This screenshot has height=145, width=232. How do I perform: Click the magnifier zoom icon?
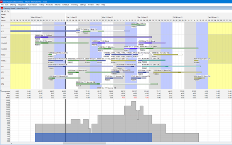point(2,11)
